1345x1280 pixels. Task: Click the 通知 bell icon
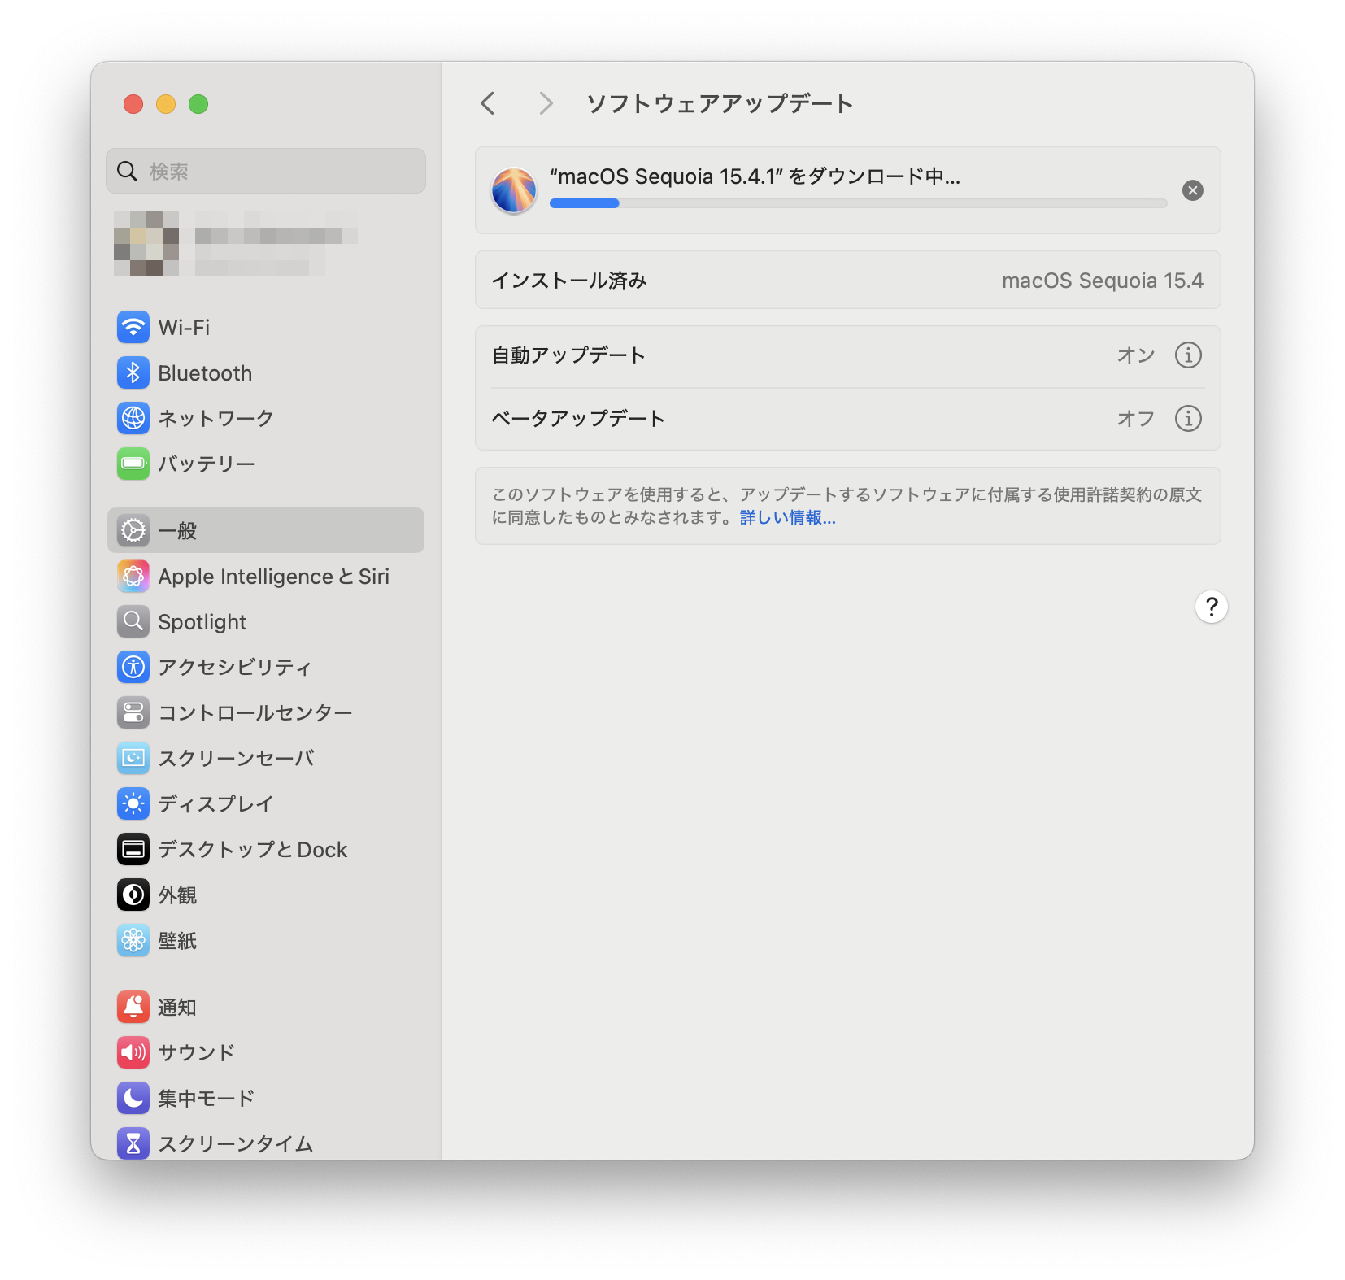133,1007
